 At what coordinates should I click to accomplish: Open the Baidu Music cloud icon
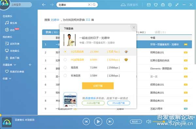click(123, 5)
